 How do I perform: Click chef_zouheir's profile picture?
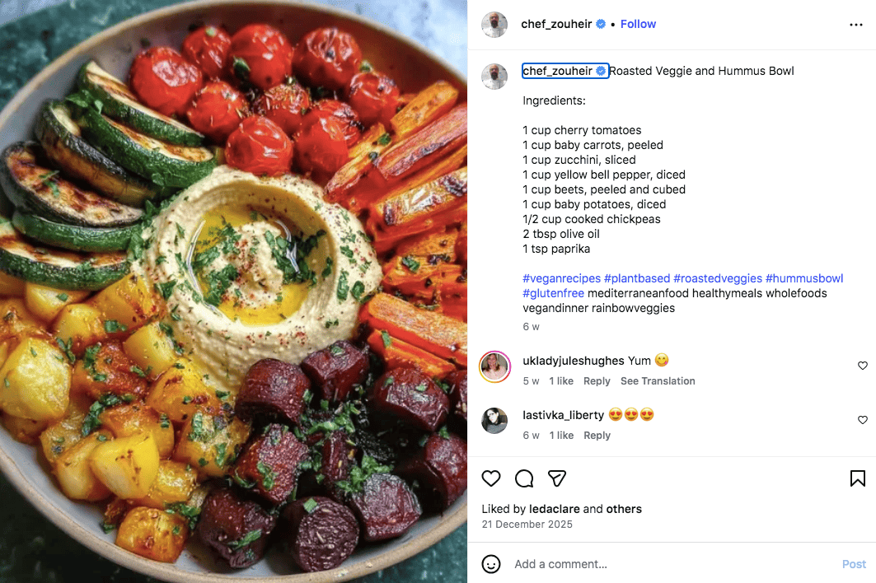[x=494, y=24]
